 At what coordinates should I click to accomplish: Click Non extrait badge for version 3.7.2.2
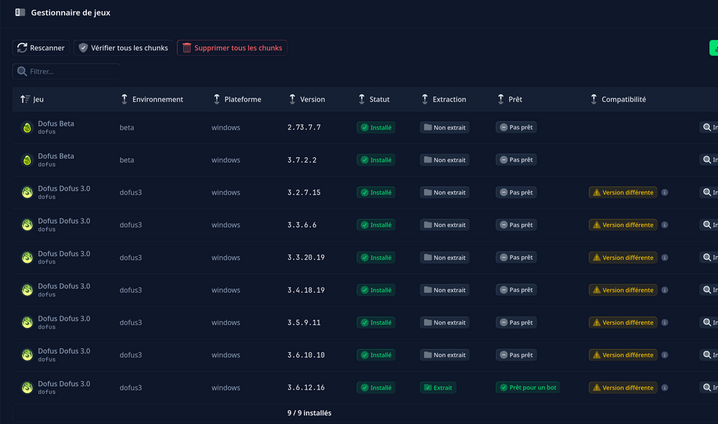[444, 160]
